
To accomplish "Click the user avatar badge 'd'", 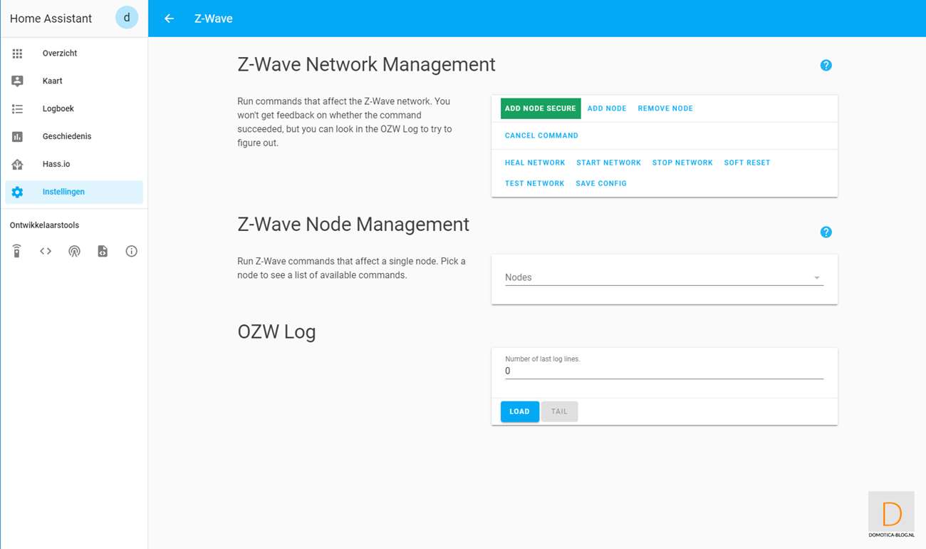I will pyautogui.click(x=127, y=19).
